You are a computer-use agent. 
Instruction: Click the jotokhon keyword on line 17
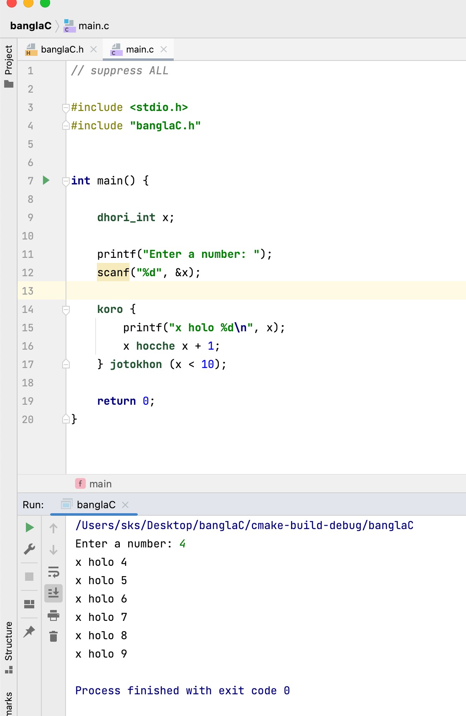tap(136, 364)
